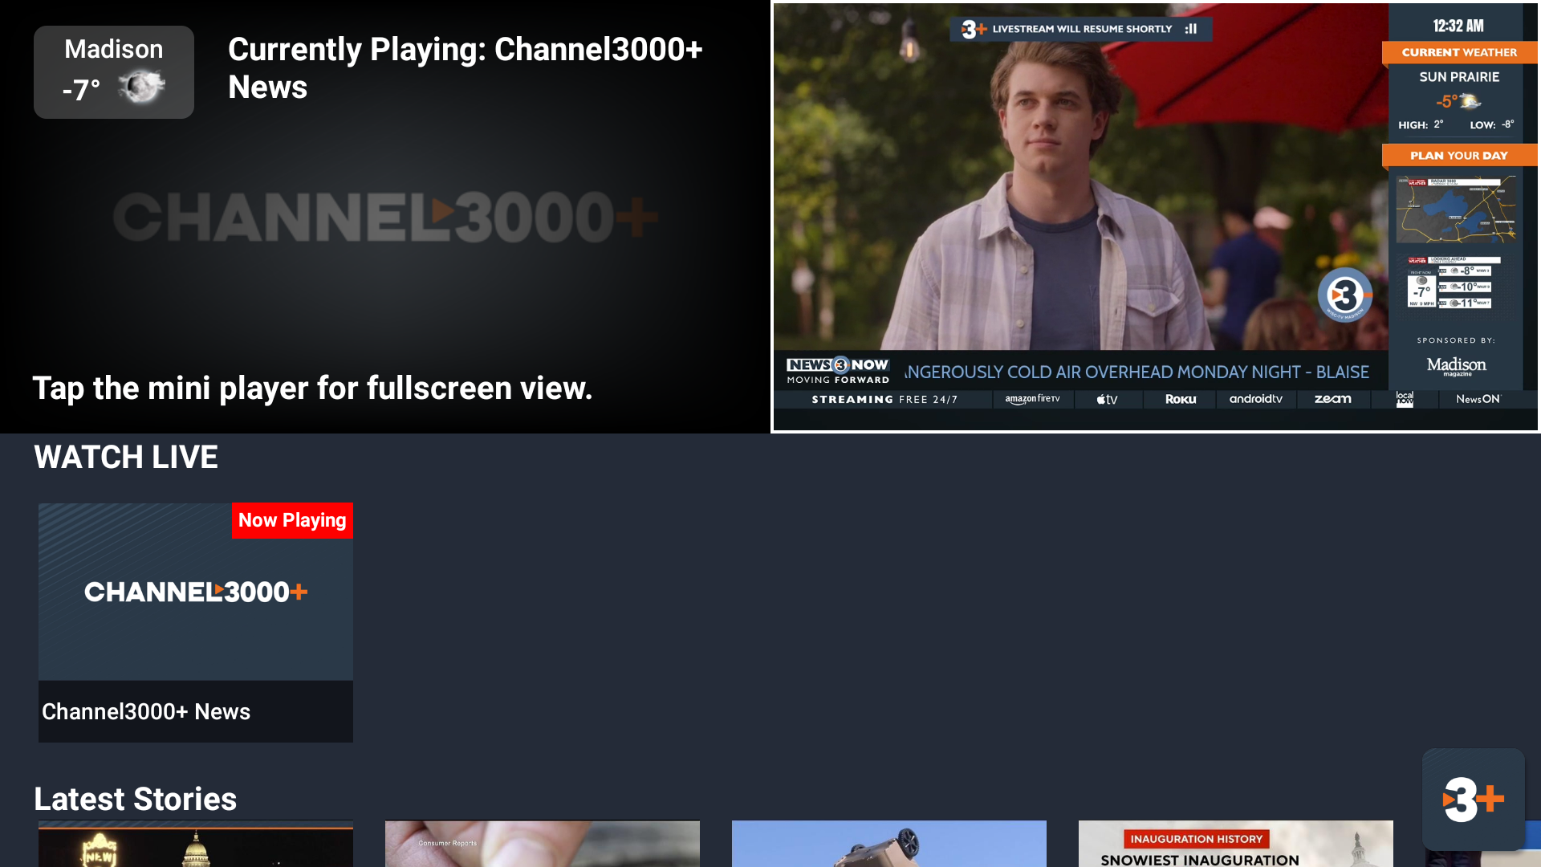Click the WATCH LIVE section header
Viewport: 1541px width, 867px height.
[125, 457]
